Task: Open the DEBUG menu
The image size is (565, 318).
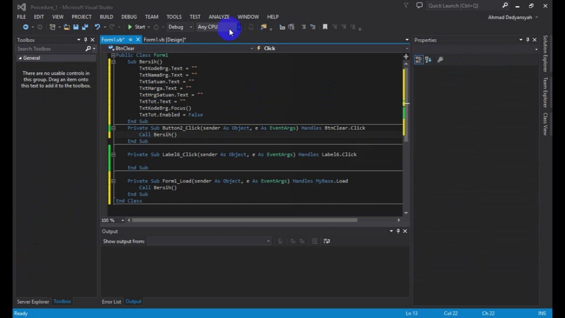Action: (129, 17)
